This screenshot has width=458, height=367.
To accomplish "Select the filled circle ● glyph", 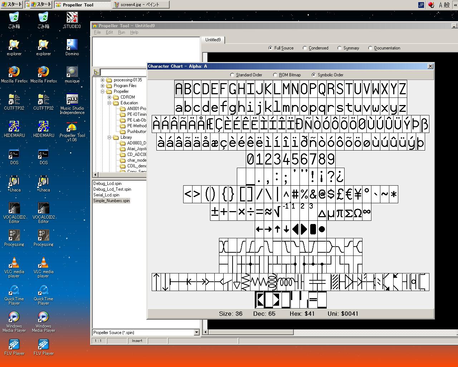I will [x=322, y=229].
